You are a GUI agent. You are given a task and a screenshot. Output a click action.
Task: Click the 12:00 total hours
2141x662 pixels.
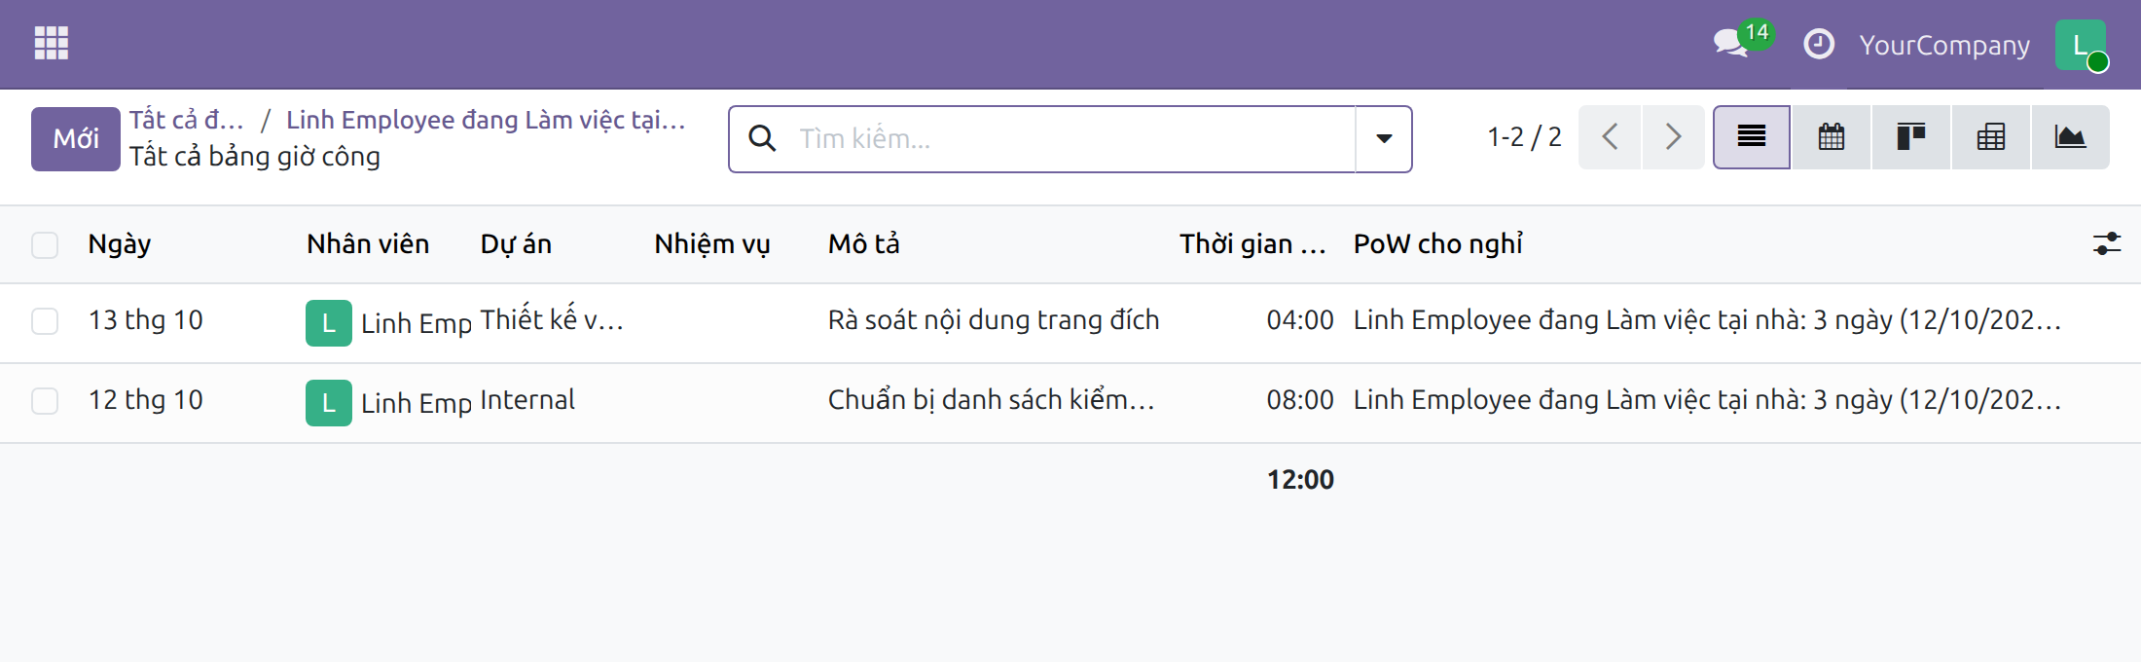[1300, 480]
